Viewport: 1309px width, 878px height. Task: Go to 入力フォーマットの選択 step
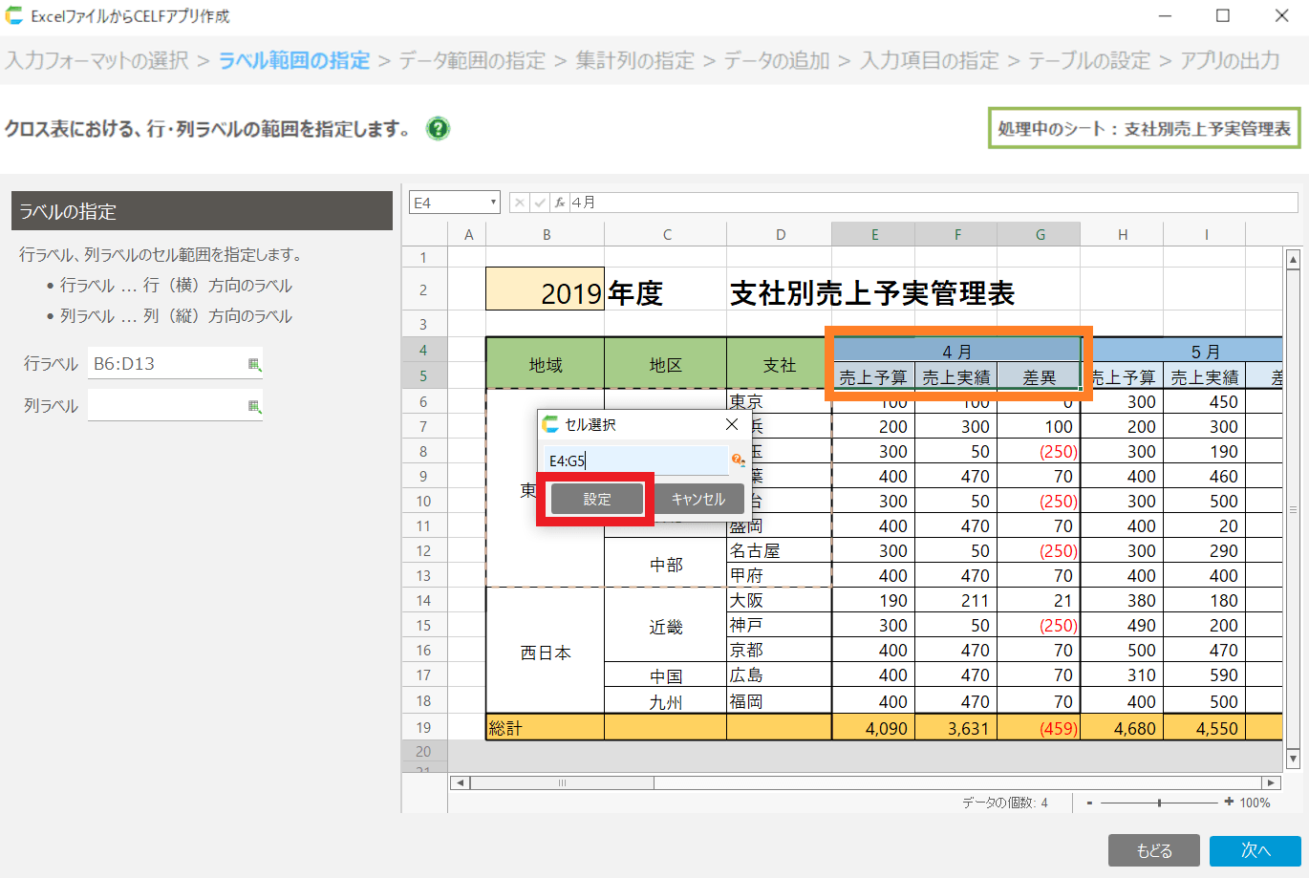coord(97,60)
